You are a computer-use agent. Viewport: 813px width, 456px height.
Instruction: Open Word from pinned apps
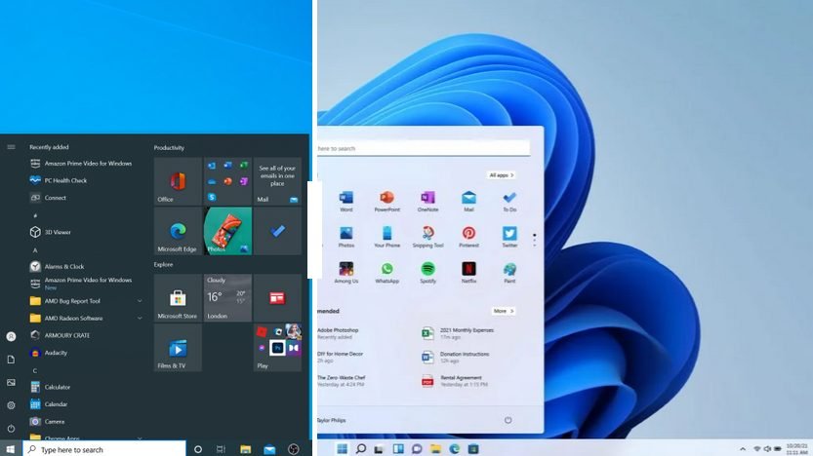click(346, 202)
